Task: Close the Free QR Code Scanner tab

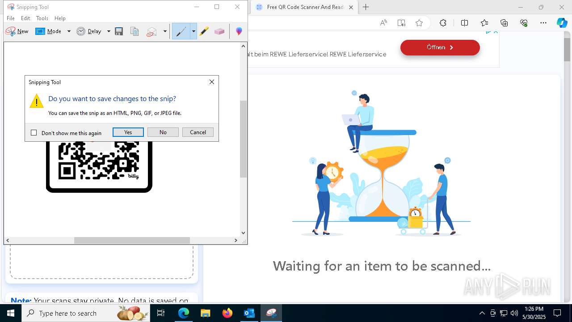Action: 351,7
